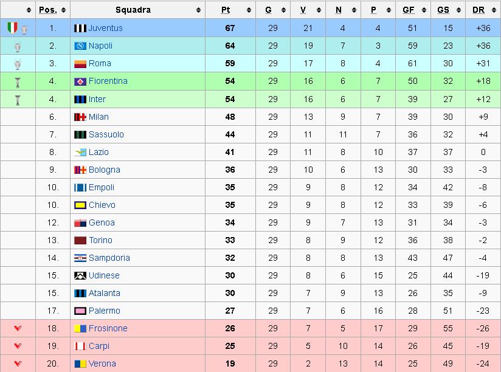Click the Frosinone yellow-blue flag icon
This screenshot has width=501, height=372.
(x=80, y=329)
